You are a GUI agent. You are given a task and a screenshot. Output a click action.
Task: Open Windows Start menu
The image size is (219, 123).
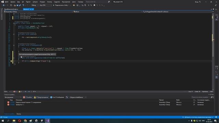coord(3,121)
